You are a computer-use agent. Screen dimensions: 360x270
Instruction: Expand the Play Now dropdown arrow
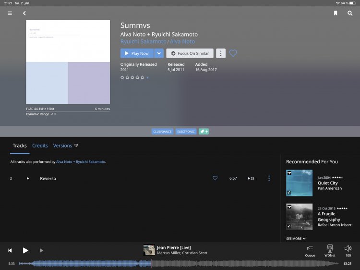point(159,53)
